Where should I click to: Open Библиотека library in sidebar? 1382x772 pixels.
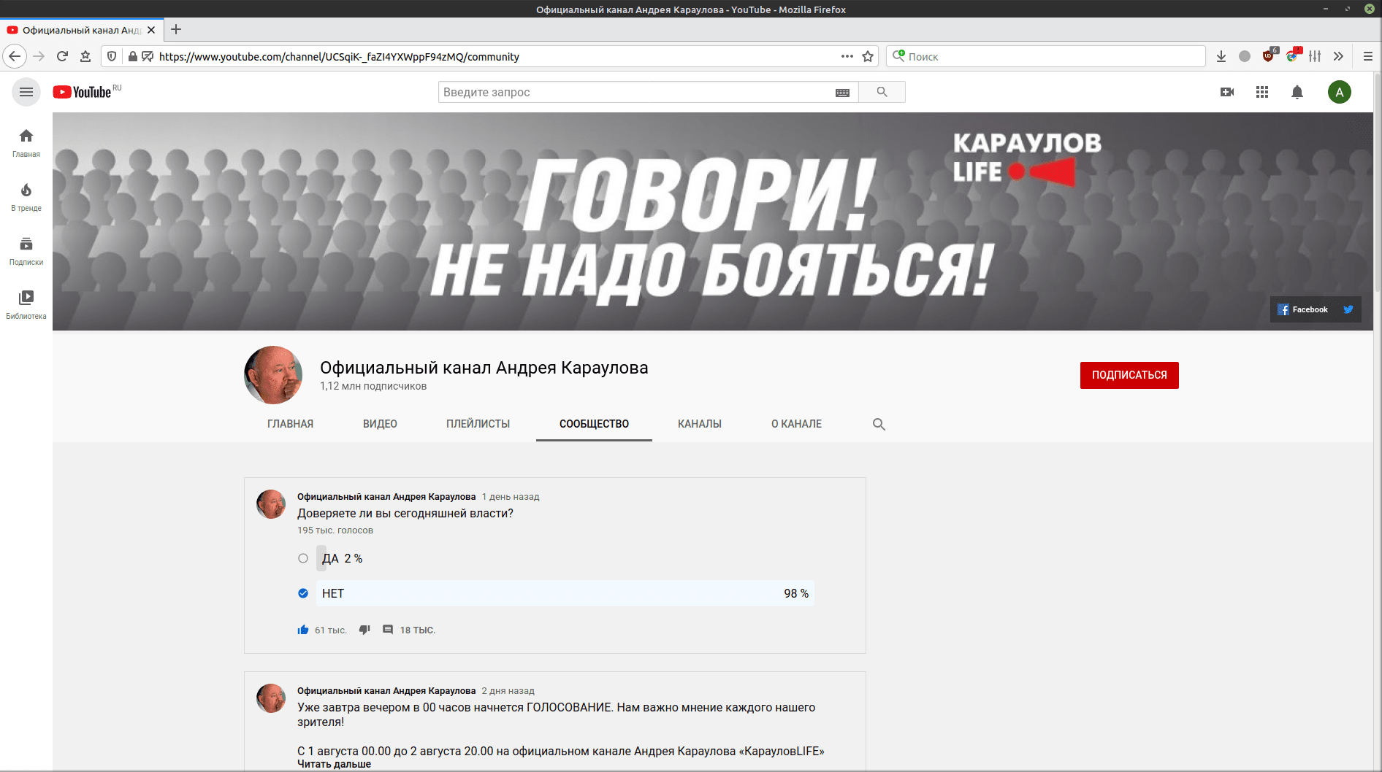tap(26, 306)
